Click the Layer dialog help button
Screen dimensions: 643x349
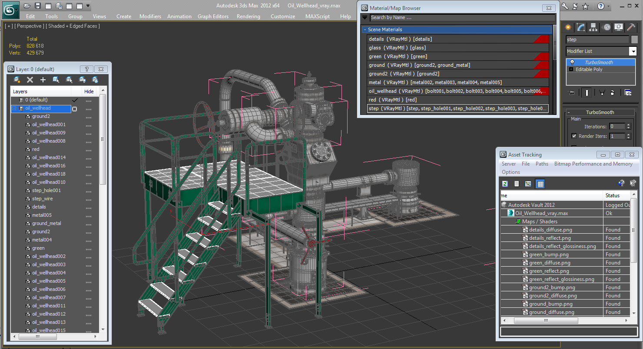(86, 69)
